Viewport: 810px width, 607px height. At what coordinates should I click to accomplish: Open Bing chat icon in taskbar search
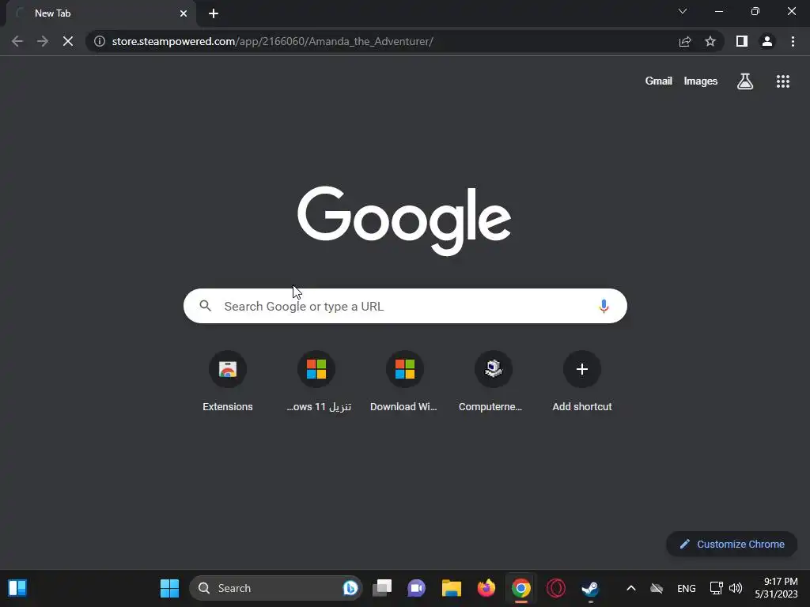pos(350,588)
